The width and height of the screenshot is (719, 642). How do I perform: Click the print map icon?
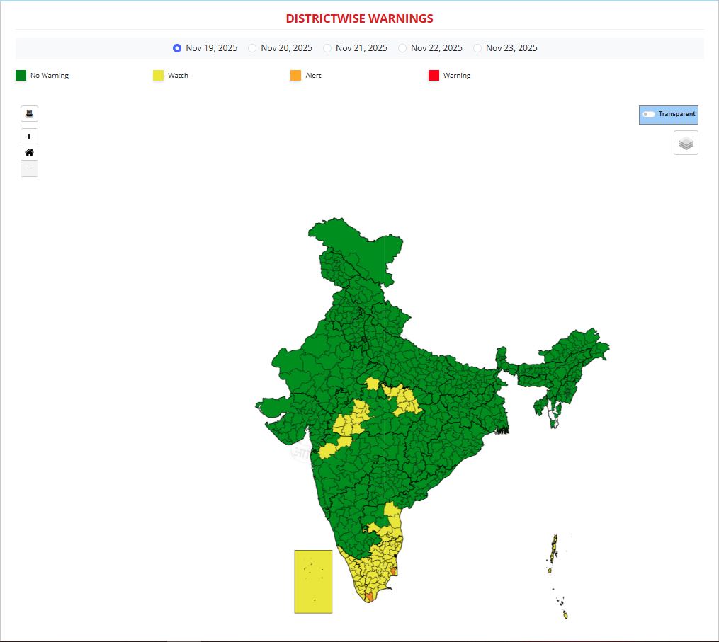coord(29,114)
